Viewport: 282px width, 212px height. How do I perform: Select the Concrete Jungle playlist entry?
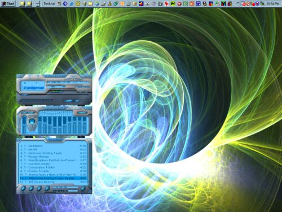53,164
